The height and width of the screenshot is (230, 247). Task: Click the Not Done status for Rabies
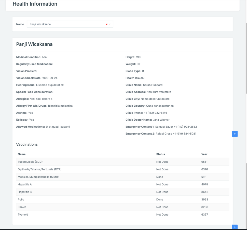(x=162, y=207)
